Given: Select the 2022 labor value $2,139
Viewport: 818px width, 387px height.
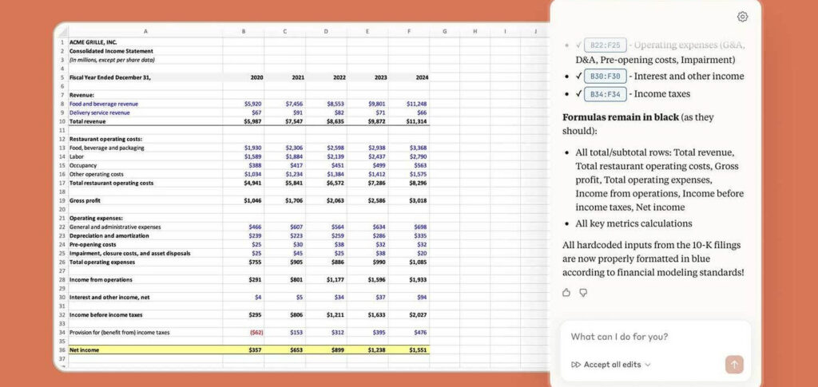Looking at the screenshot, I should pyautogui.click(x=326, y=156).
